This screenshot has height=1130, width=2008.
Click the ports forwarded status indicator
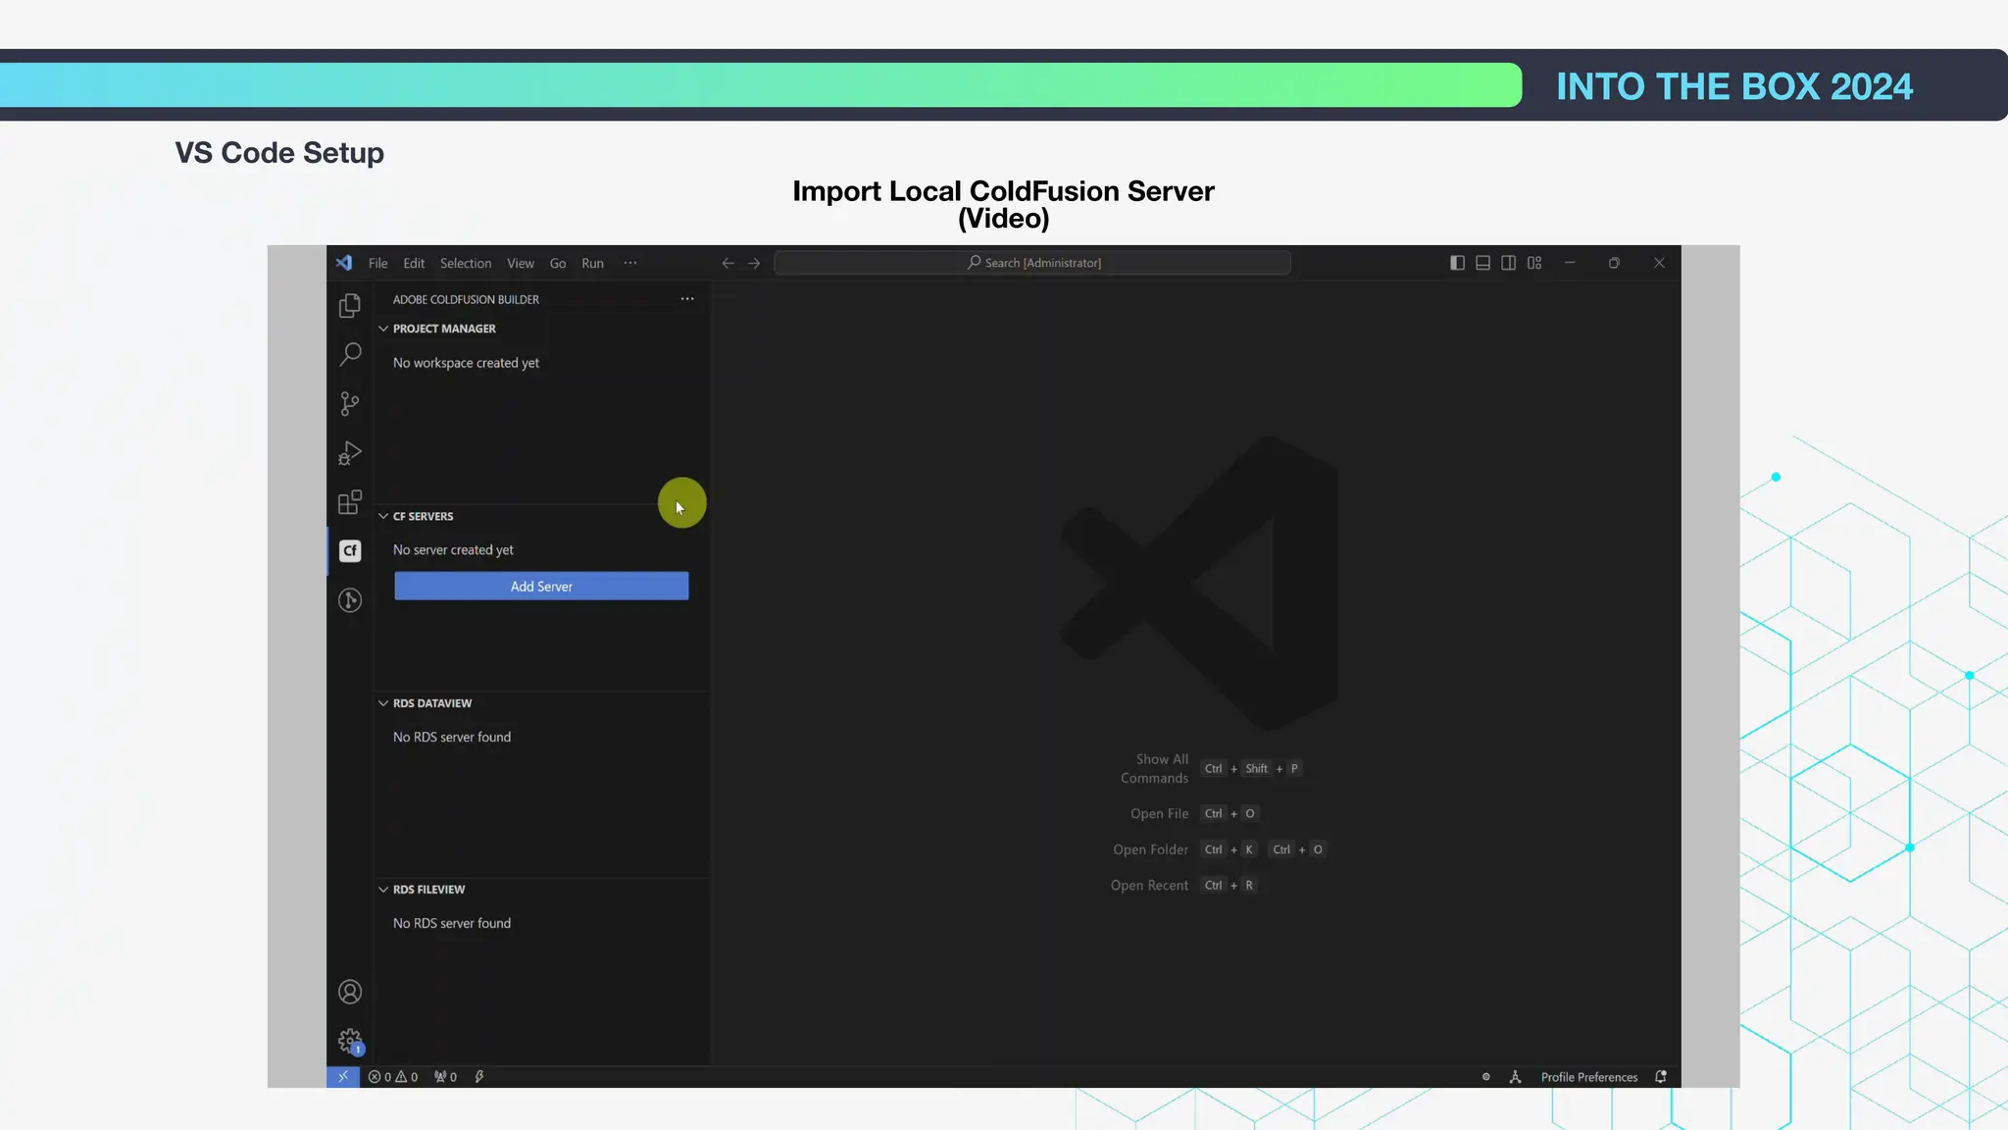(446, 1077)
